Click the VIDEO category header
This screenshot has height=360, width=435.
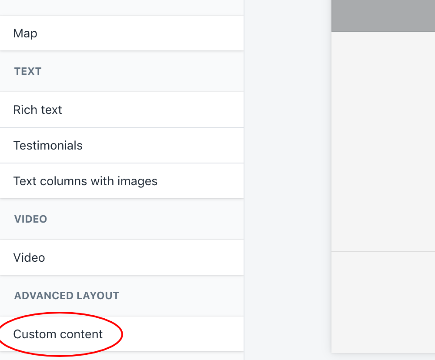pyautogui.click(x=30, y=219)
